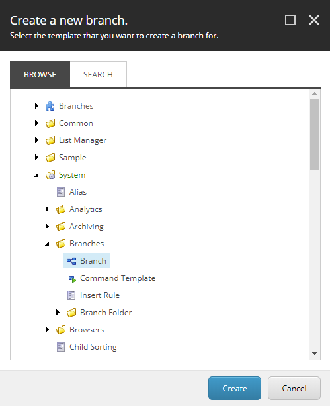Click the Create button
The height and width of the screenshot is (406, 330).
[x=235, y=388]
